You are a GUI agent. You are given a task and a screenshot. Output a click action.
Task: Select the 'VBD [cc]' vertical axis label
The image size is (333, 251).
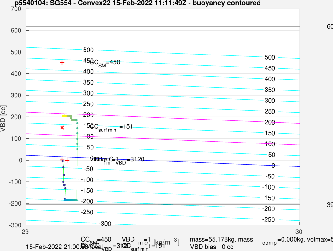click(3, 119)
